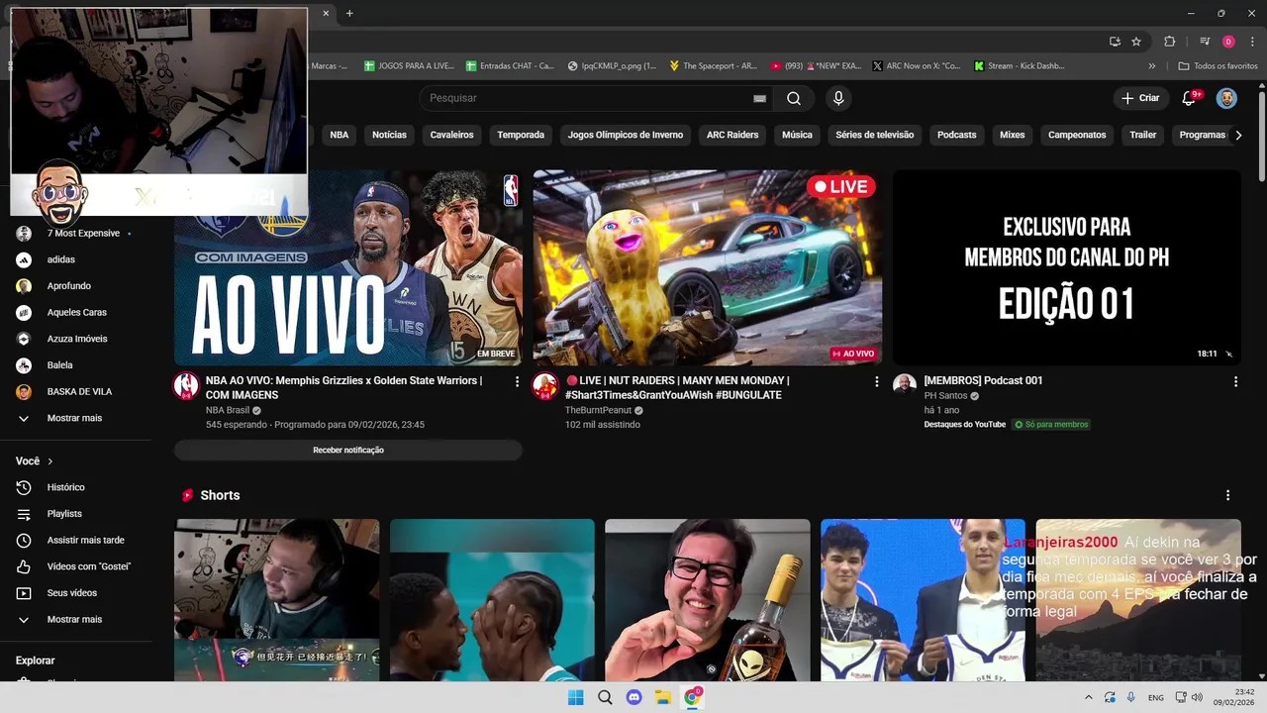Expand the hidden bookmarks overflow chevron

pos(1151,65)
